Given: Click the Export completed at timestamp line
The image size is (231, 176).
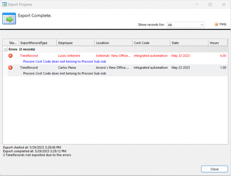Looking at the screenshot, I should 35,151.
